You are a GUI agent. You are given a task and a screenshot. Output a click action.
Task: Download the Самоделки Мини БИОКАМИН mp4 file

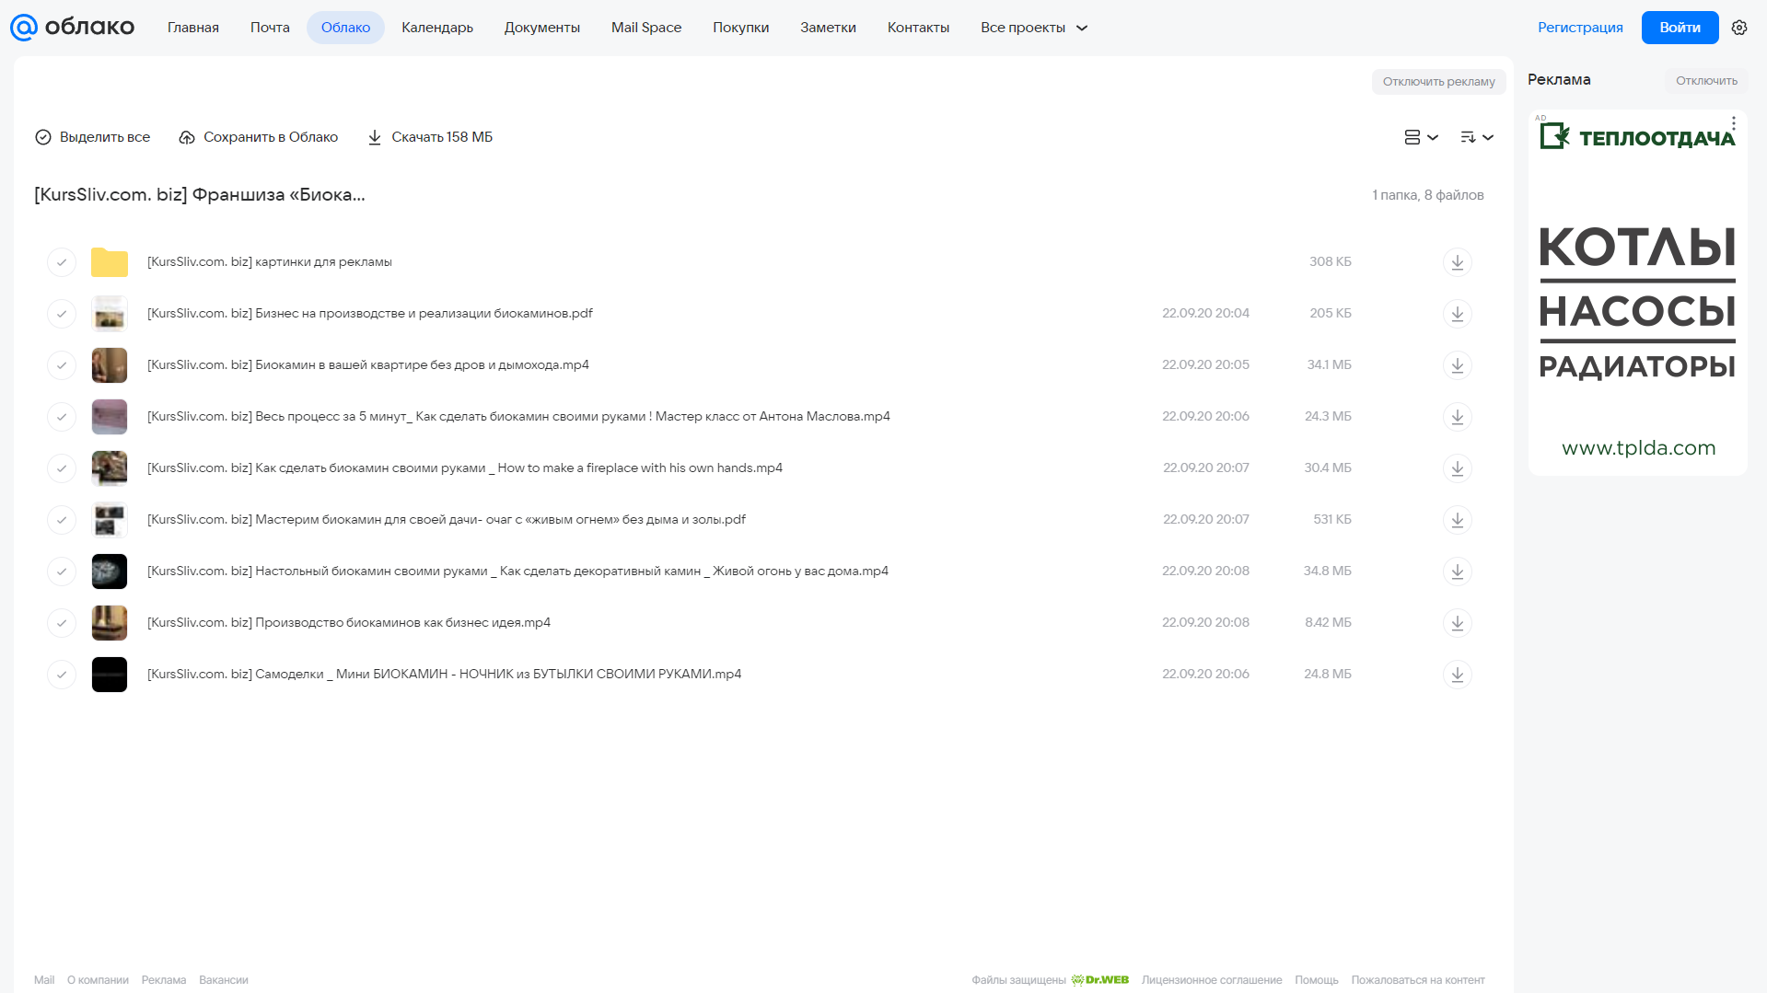1457,675
